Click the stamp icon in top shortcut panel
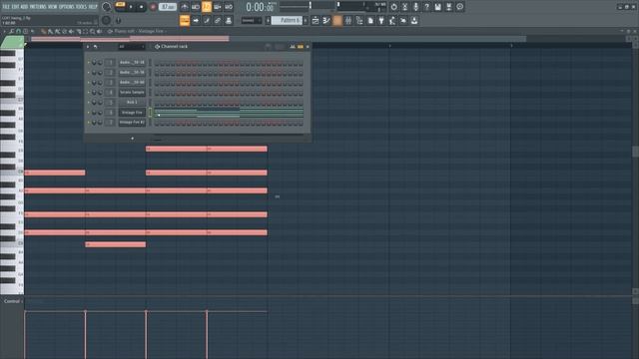The width and height of the screenshot is (639, 359). pyautogui.click(x=229, y=20)
